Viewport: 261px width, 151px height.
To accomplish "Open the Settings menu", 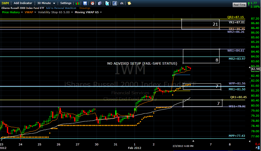I will 66,3.
